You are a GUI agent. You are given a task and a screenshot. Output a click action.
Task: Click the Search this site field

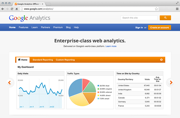(x=139, y=18)
